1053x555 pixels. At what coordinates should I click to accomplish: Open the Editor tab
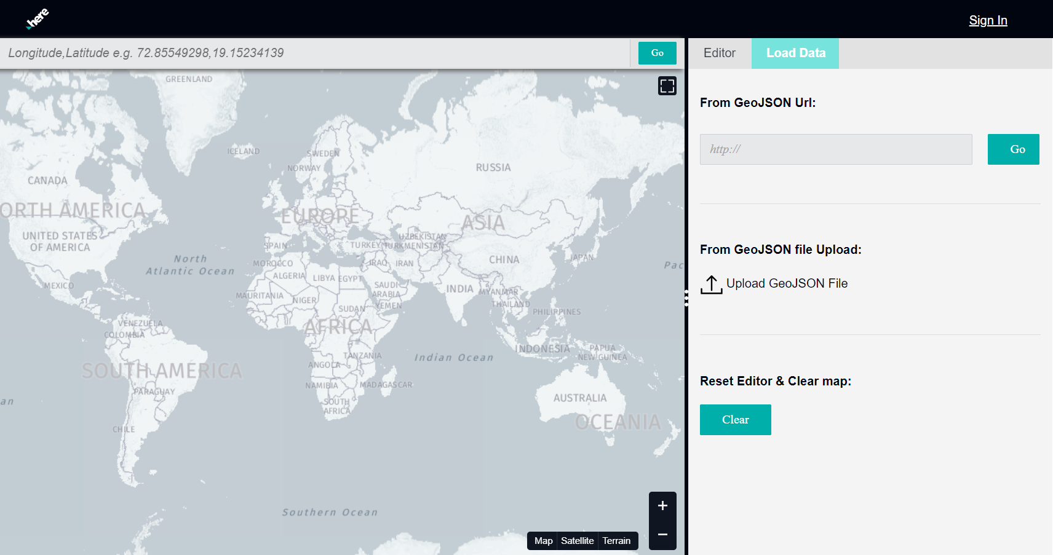(x=719, y=53)
